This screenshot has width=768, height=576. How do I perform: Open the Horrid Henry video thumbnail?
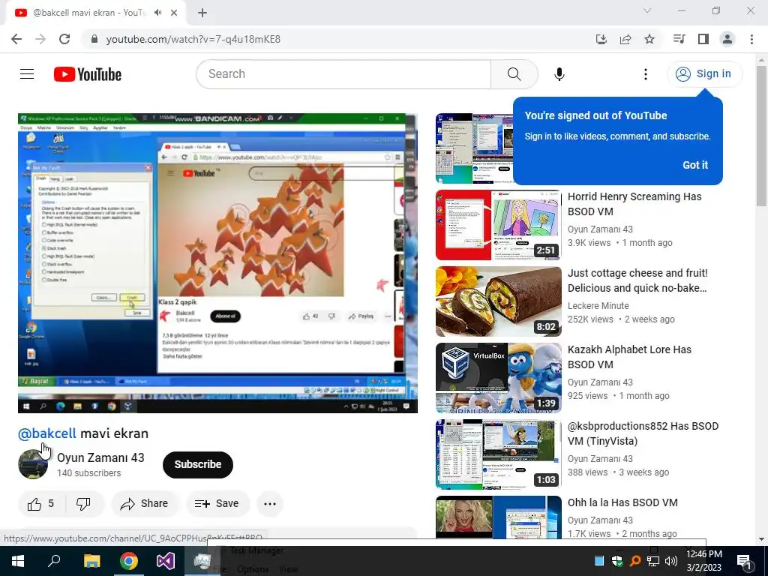click(x=499, y=225)
